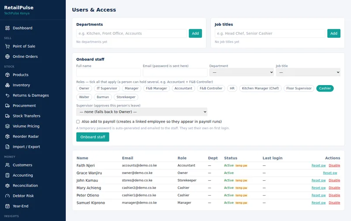This screenshot has height=221, width=351.
Task: Click the Full name input field
Action: (108, 72)
